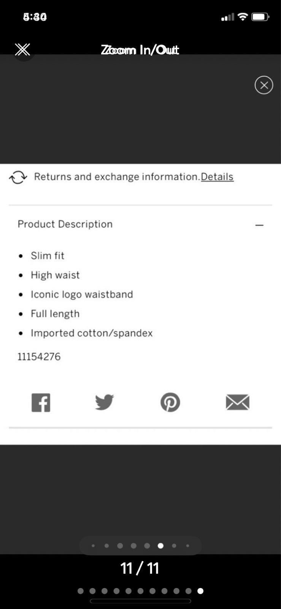281x609 pixels.
Task: Share the product via the email envelope icon
Action: tap(237, 402)
